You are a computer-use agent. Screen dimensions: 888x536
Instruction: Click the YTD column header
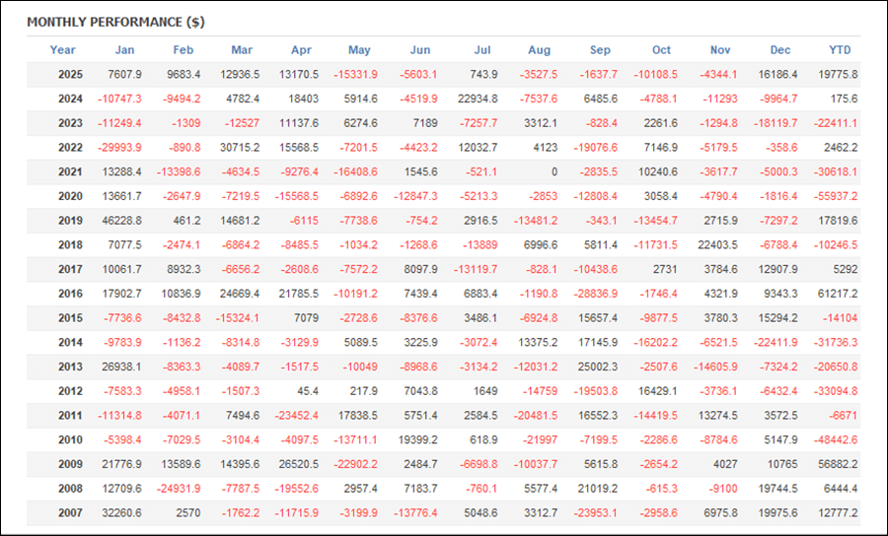tap(840, 50)
